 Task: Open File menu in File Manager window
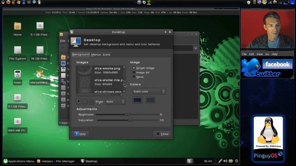click(62, 41)
